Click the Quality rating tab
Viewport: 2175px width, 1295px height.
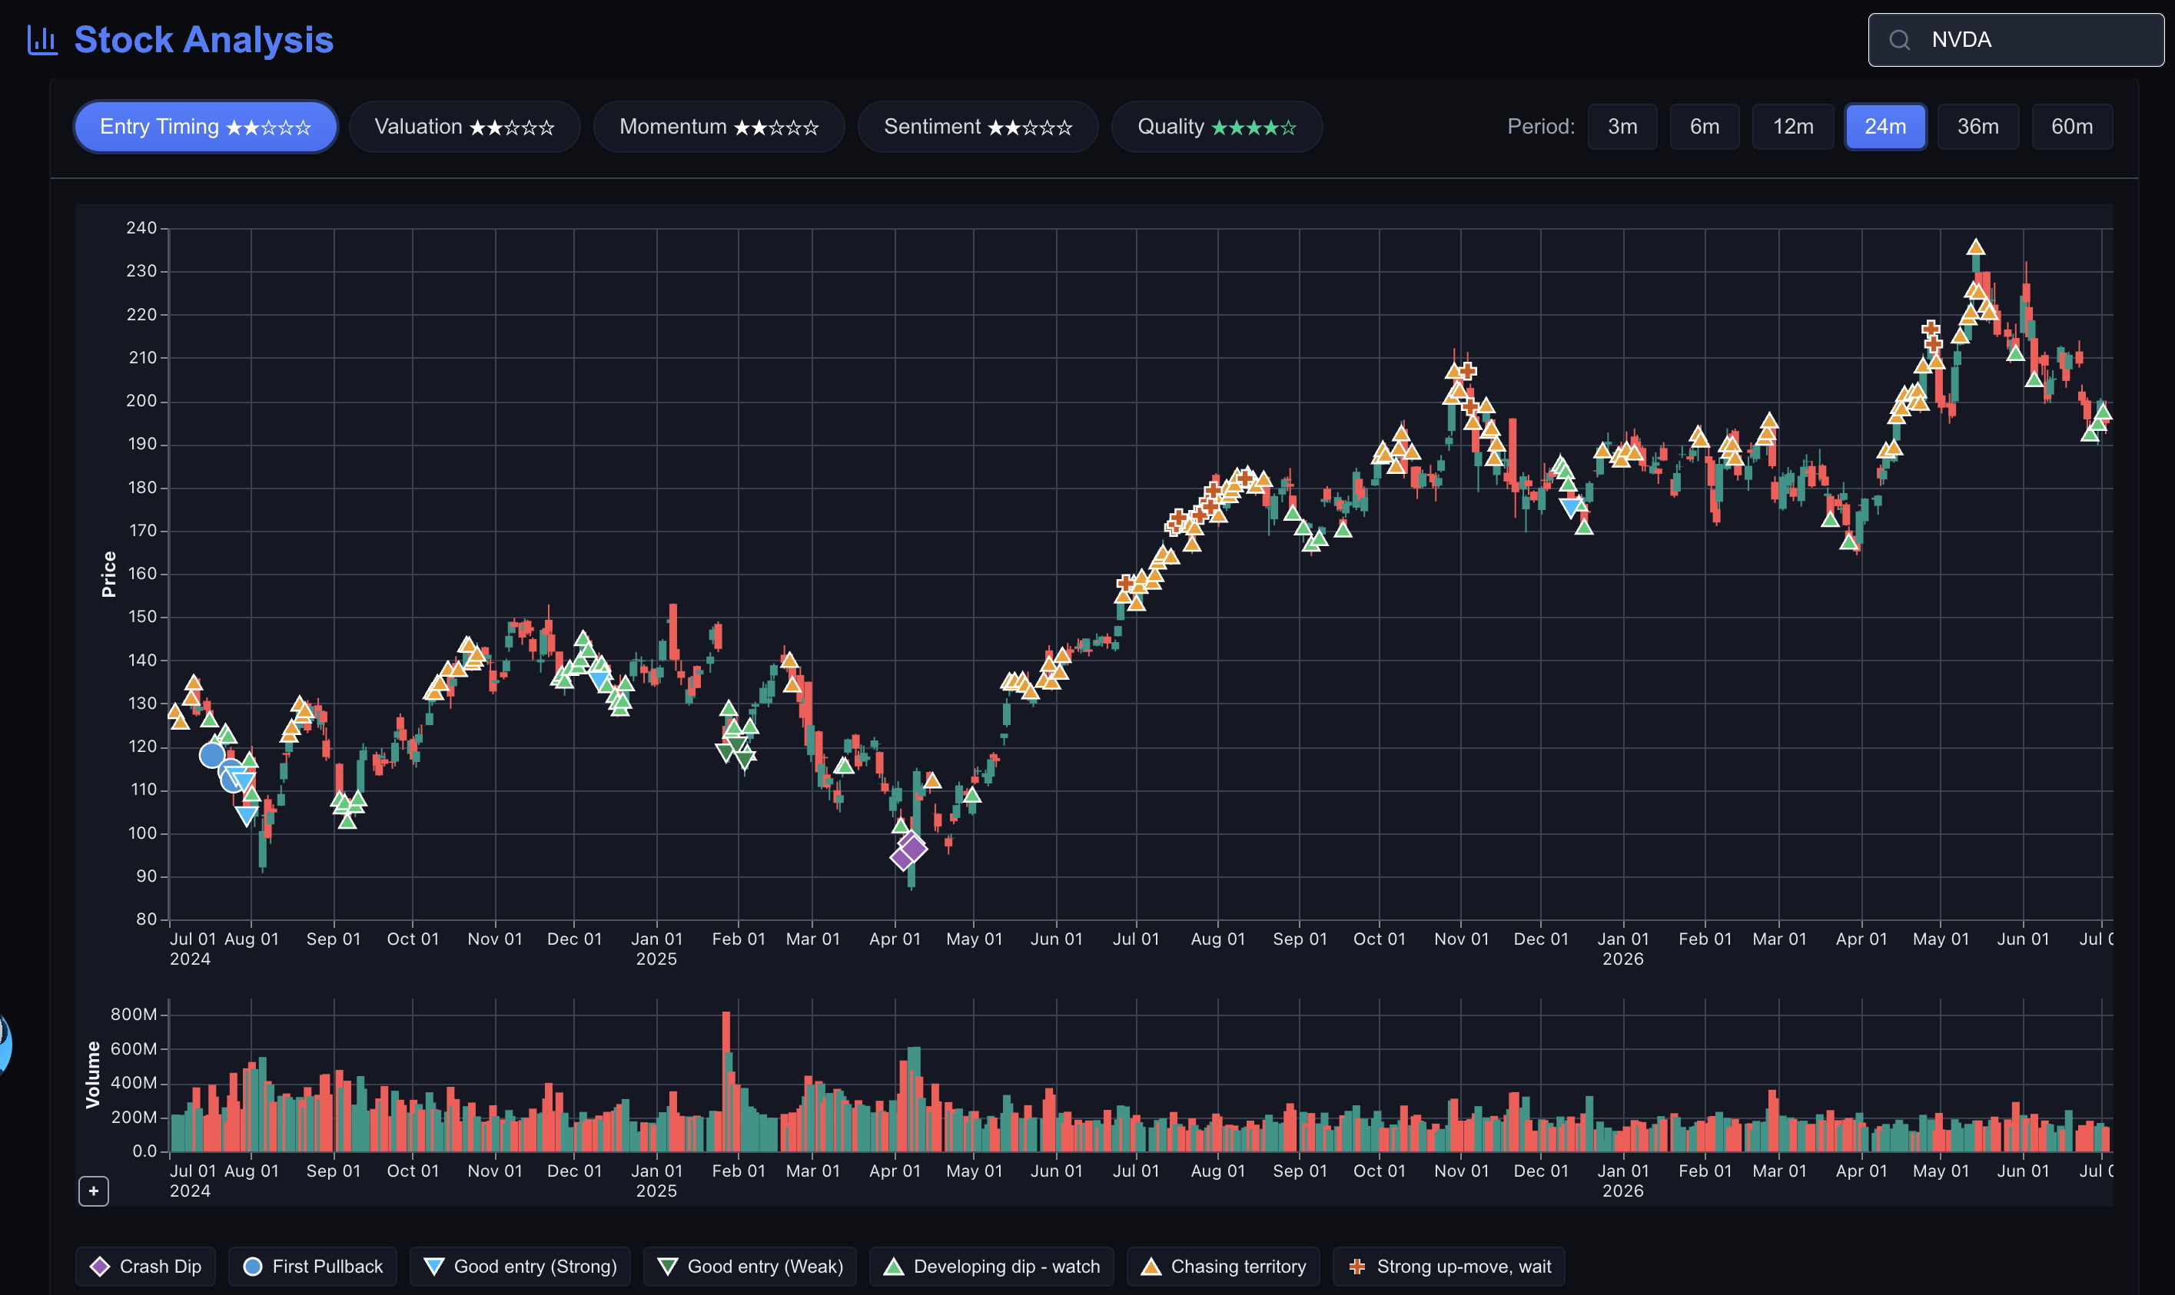pyautogui.click(x=1217, y=127)
